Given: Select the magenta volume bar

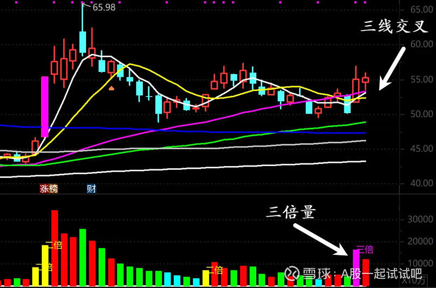Looking at the screenshot, I should 356,268.
